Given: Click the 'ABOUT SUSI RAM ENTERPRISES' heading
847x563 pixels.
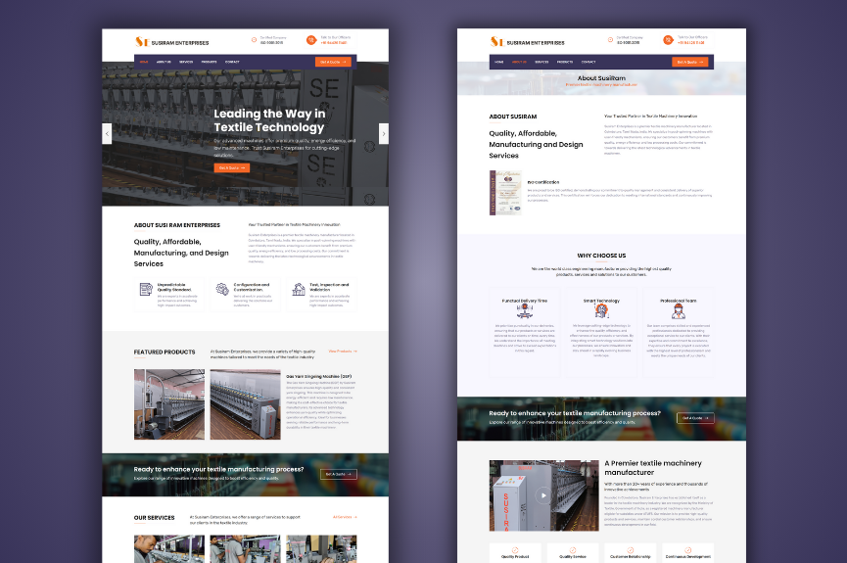Looking at the screenshot, I should [x=176, y=225].
